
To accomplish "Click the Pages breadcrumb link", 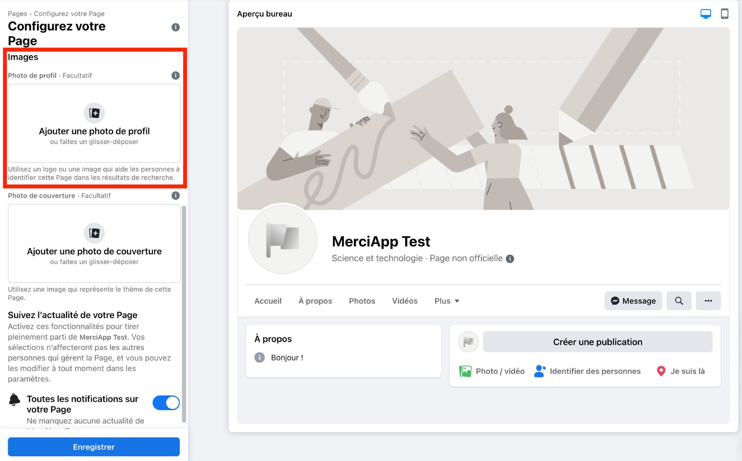I will 17,14.
